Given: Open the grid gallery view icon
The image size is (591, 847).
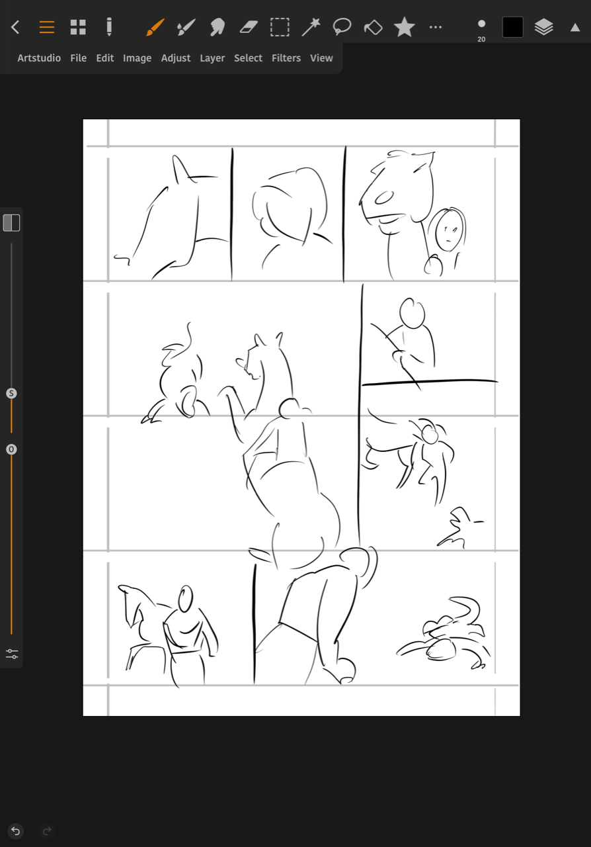Looking at the screenshot, I should pos(78,27).
